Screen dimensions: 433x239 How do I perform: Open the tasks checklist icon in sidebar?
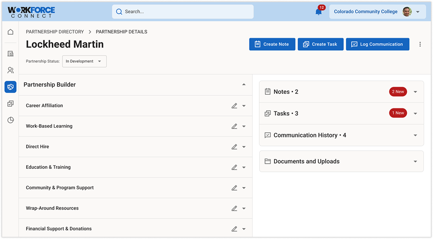10,104
